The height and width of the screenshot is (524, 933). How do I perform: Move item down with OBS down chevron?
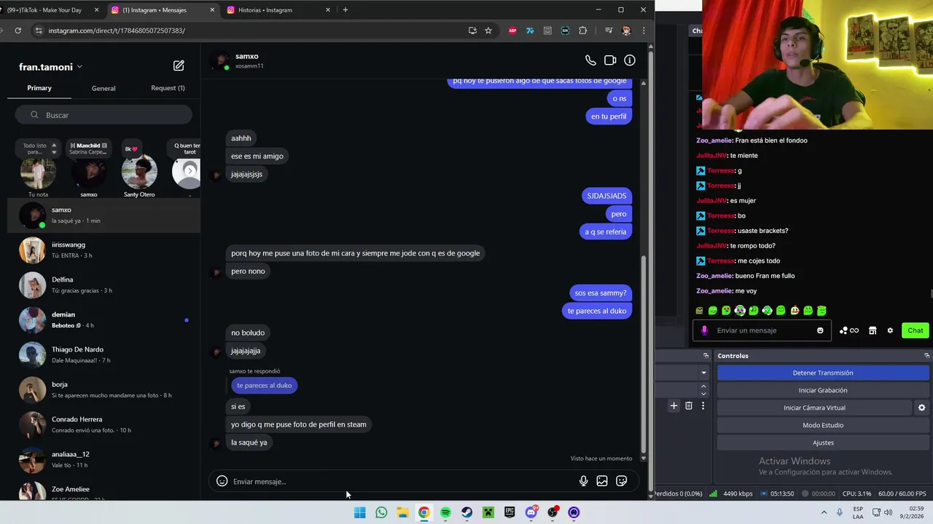[703, 394]
